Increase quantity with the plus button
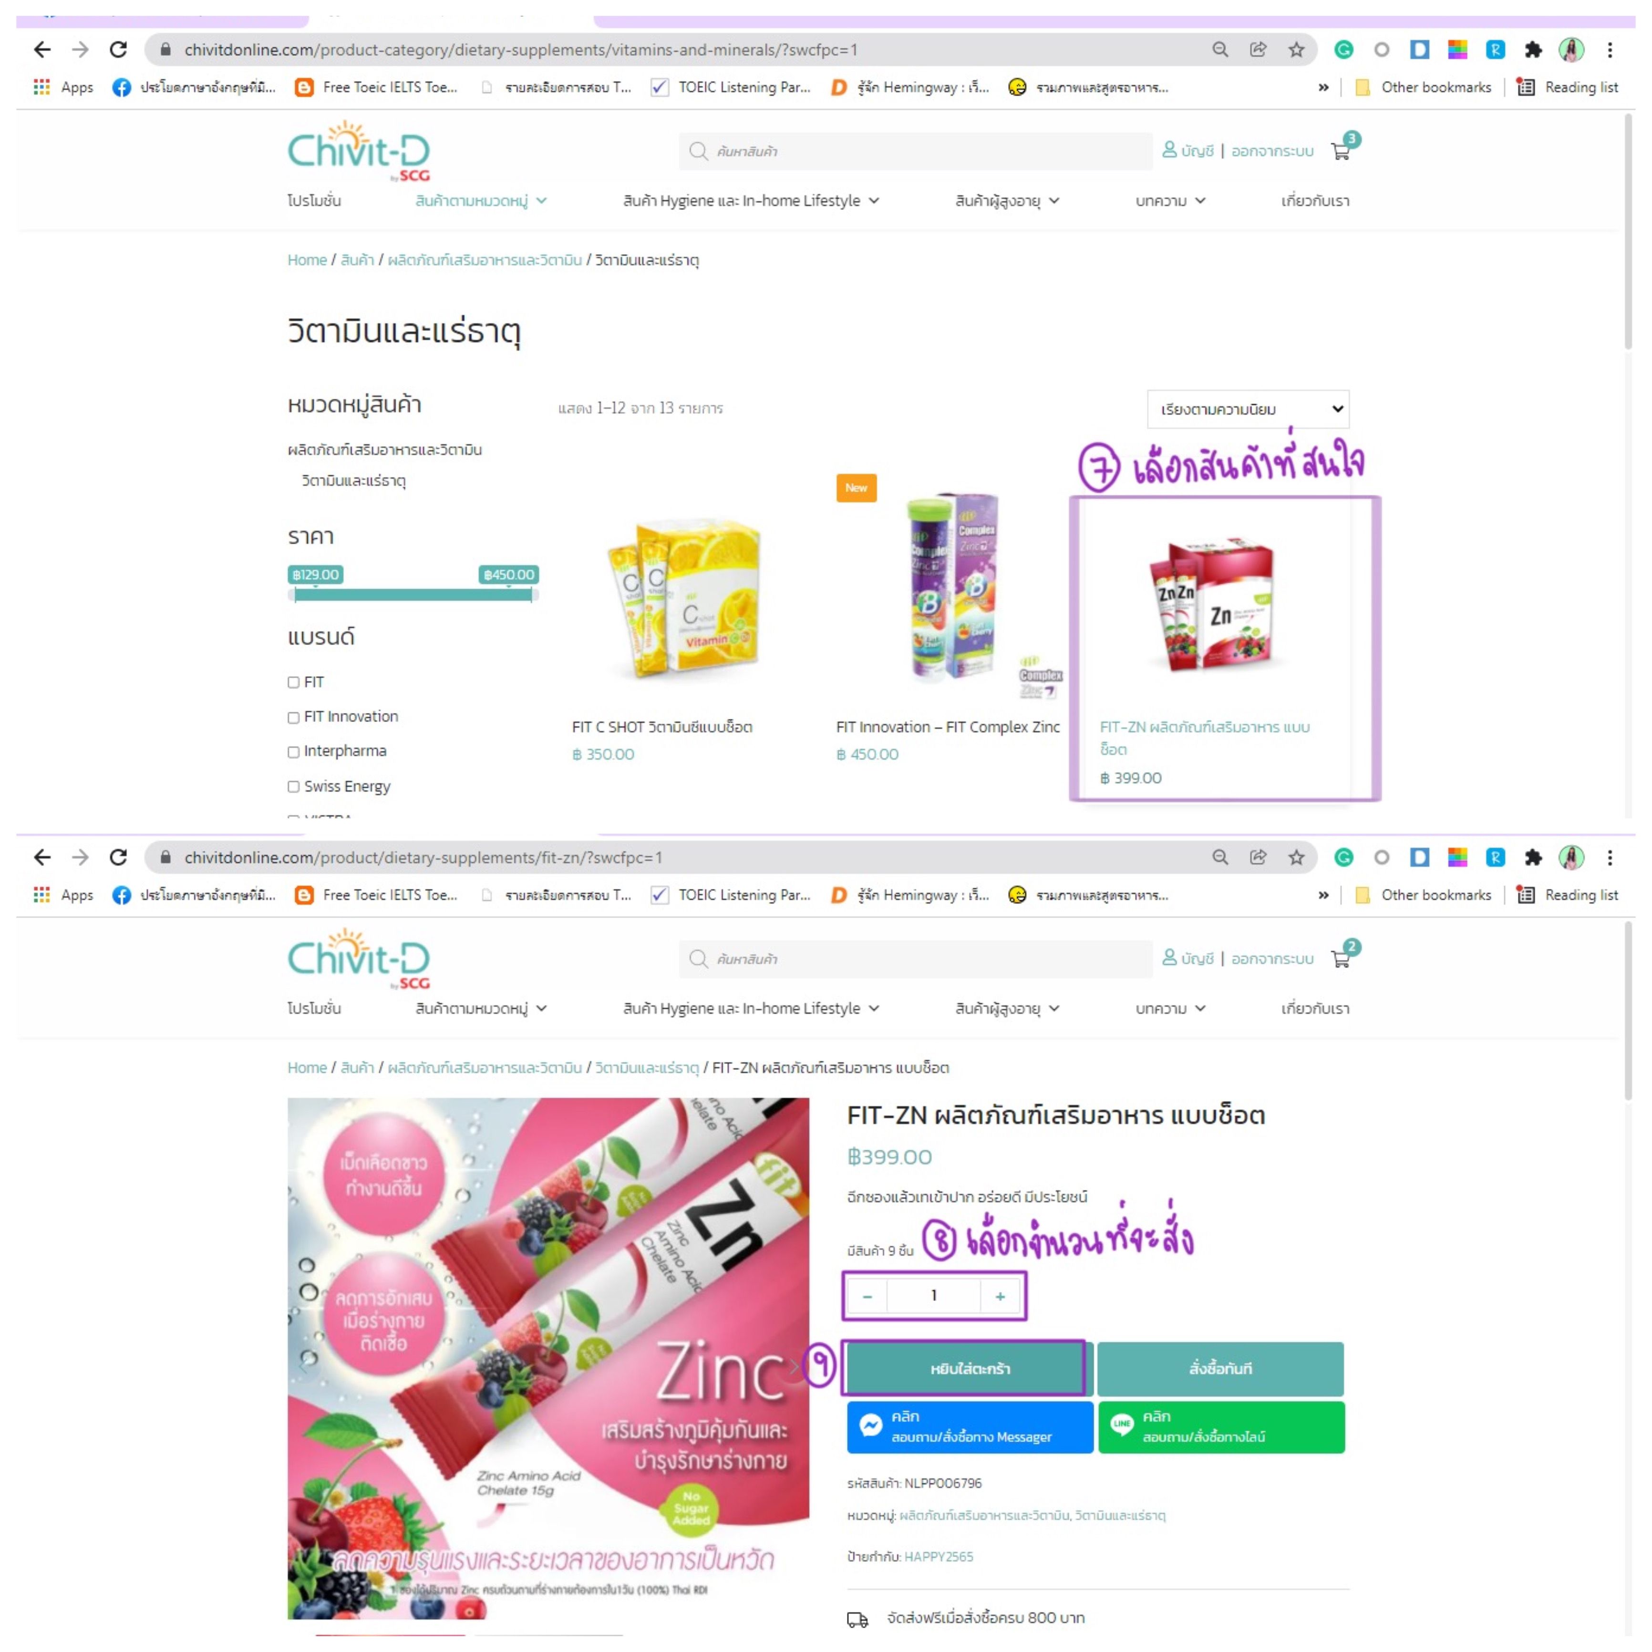Screen dimensions: 1652x1652 1000,1296
